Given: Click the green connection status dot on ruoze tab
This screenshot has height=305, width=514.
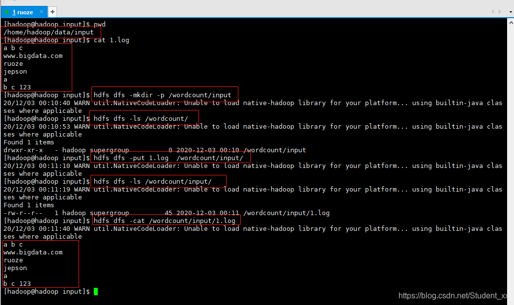Looking at the screenshot, I should coord(7,12).
